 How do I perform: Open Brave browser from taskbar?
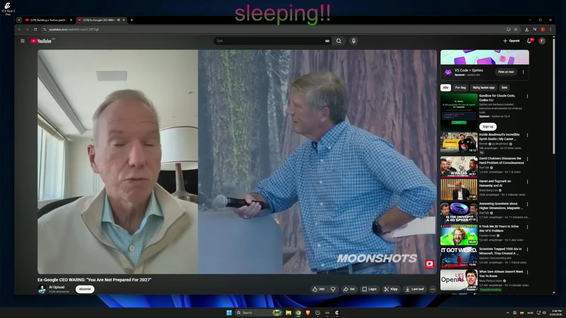[x=308, y=313]
